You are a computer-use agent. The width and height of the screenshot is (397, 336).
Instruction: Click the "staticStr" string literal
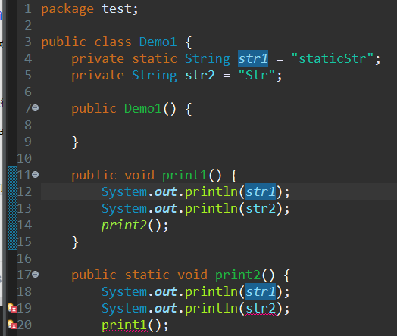tap(332, 58)
